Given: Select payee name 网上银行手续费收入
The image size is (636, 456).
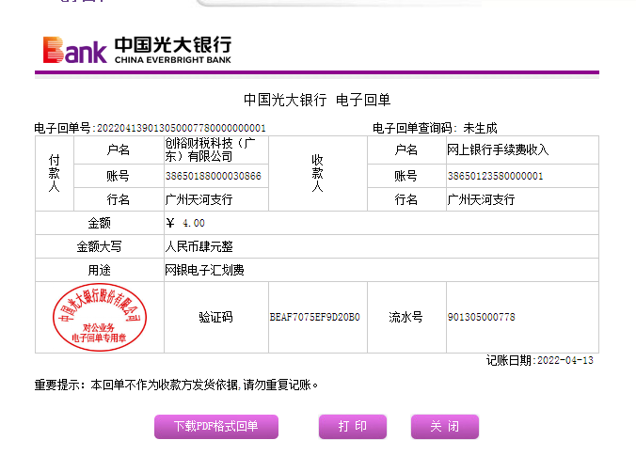Looking at the screenshot, I should [x=498, y=149].
